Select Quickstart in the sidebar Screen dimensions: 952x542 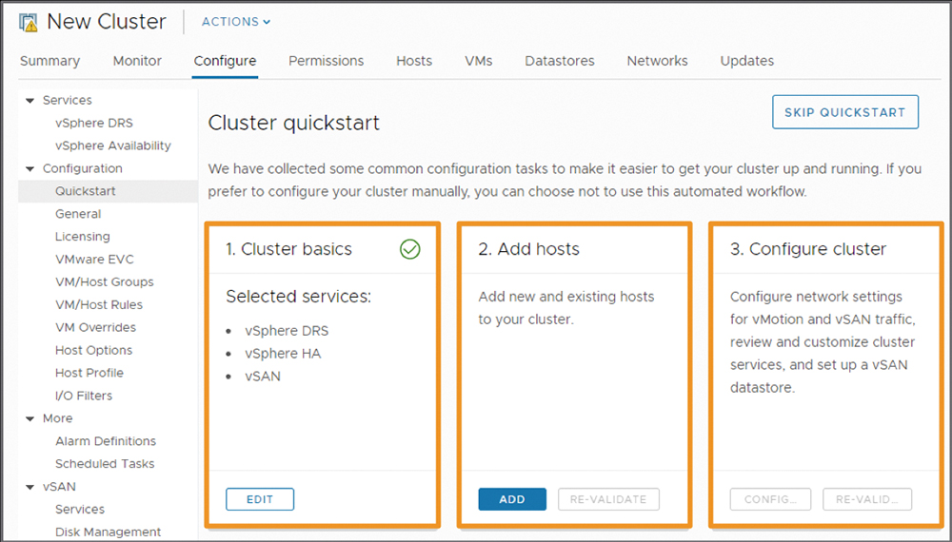(85, 191)
